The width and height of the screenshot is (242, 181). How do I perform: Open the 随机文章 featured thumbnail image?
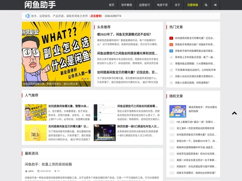(x=178, y=111)
